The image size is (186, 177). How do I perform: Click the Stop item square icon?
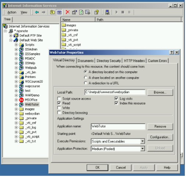123,12
